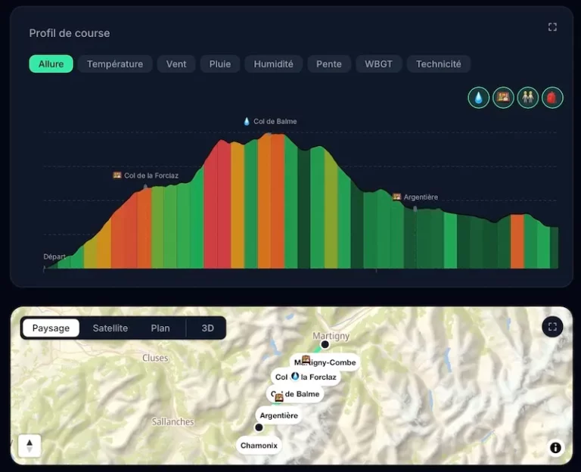Switch to the Technicité tab

pyautogui.click(x=438, y=64)
